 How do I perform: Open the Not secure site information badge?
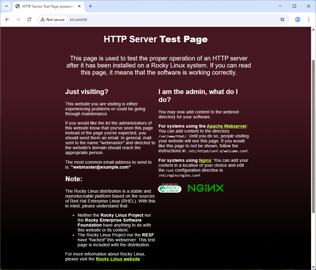(x=52, y=19)
